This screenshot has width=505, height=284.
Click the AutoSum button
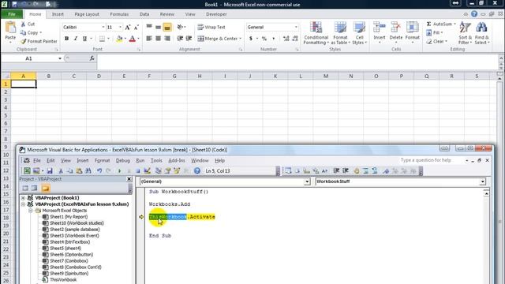(x=441, y=24)
